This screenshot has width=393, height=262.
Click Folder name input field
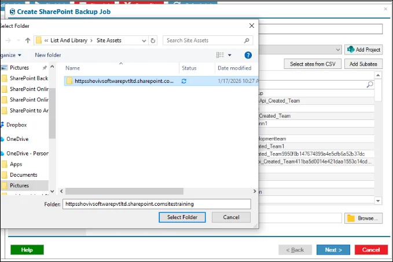point(157,204)
